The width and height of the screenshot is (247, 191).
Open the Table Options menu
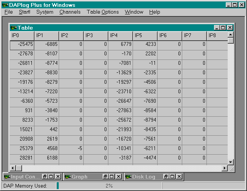pos(103,12)
